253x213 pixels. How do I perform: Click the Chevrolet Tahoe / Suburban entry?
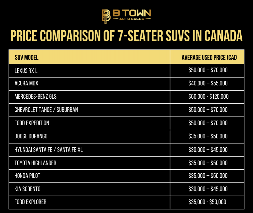[x=46, y=110]
